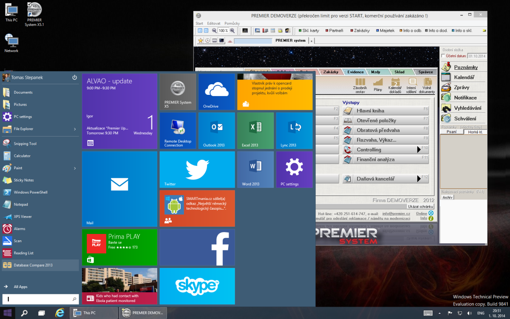Launch Internet Explorer from taskbar
Image resolution: width=510 pixels, height=319 pixels.
tap(60, 313)
